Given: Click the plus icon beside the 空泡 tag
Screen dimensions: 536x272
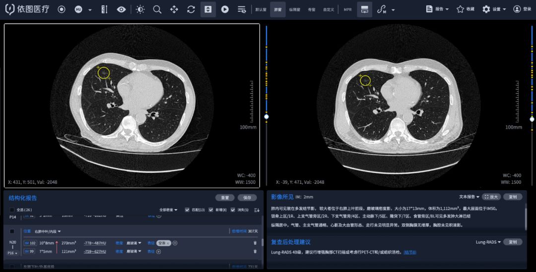Looking at the screenshot, I should point(175,243).
